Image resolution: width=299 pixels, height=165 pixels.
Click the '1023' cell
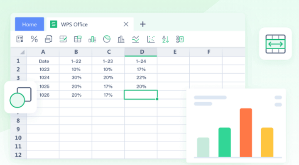coord(43,69)
